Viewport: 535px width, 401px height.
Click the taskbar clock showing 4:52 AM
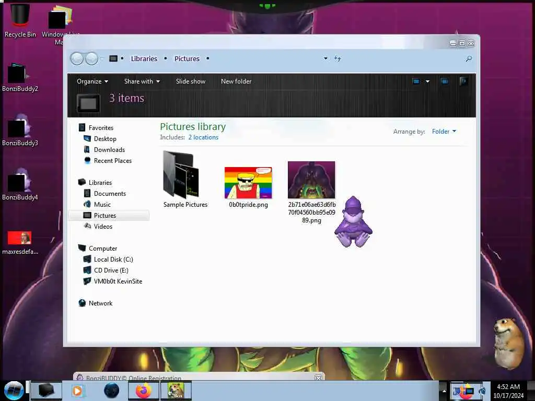point(508,391)
